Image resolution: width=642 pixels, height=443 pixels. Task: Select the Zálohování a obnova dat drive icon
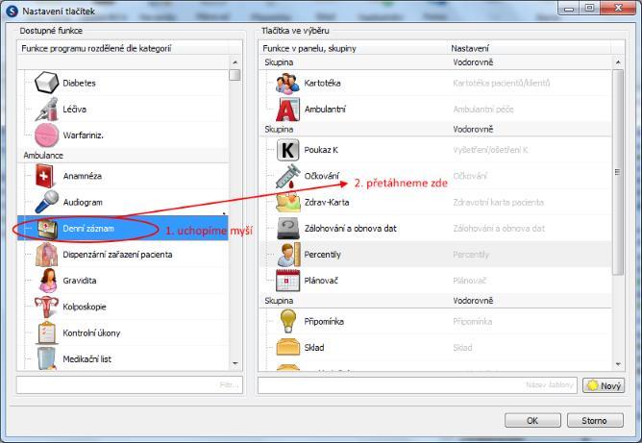287,229
